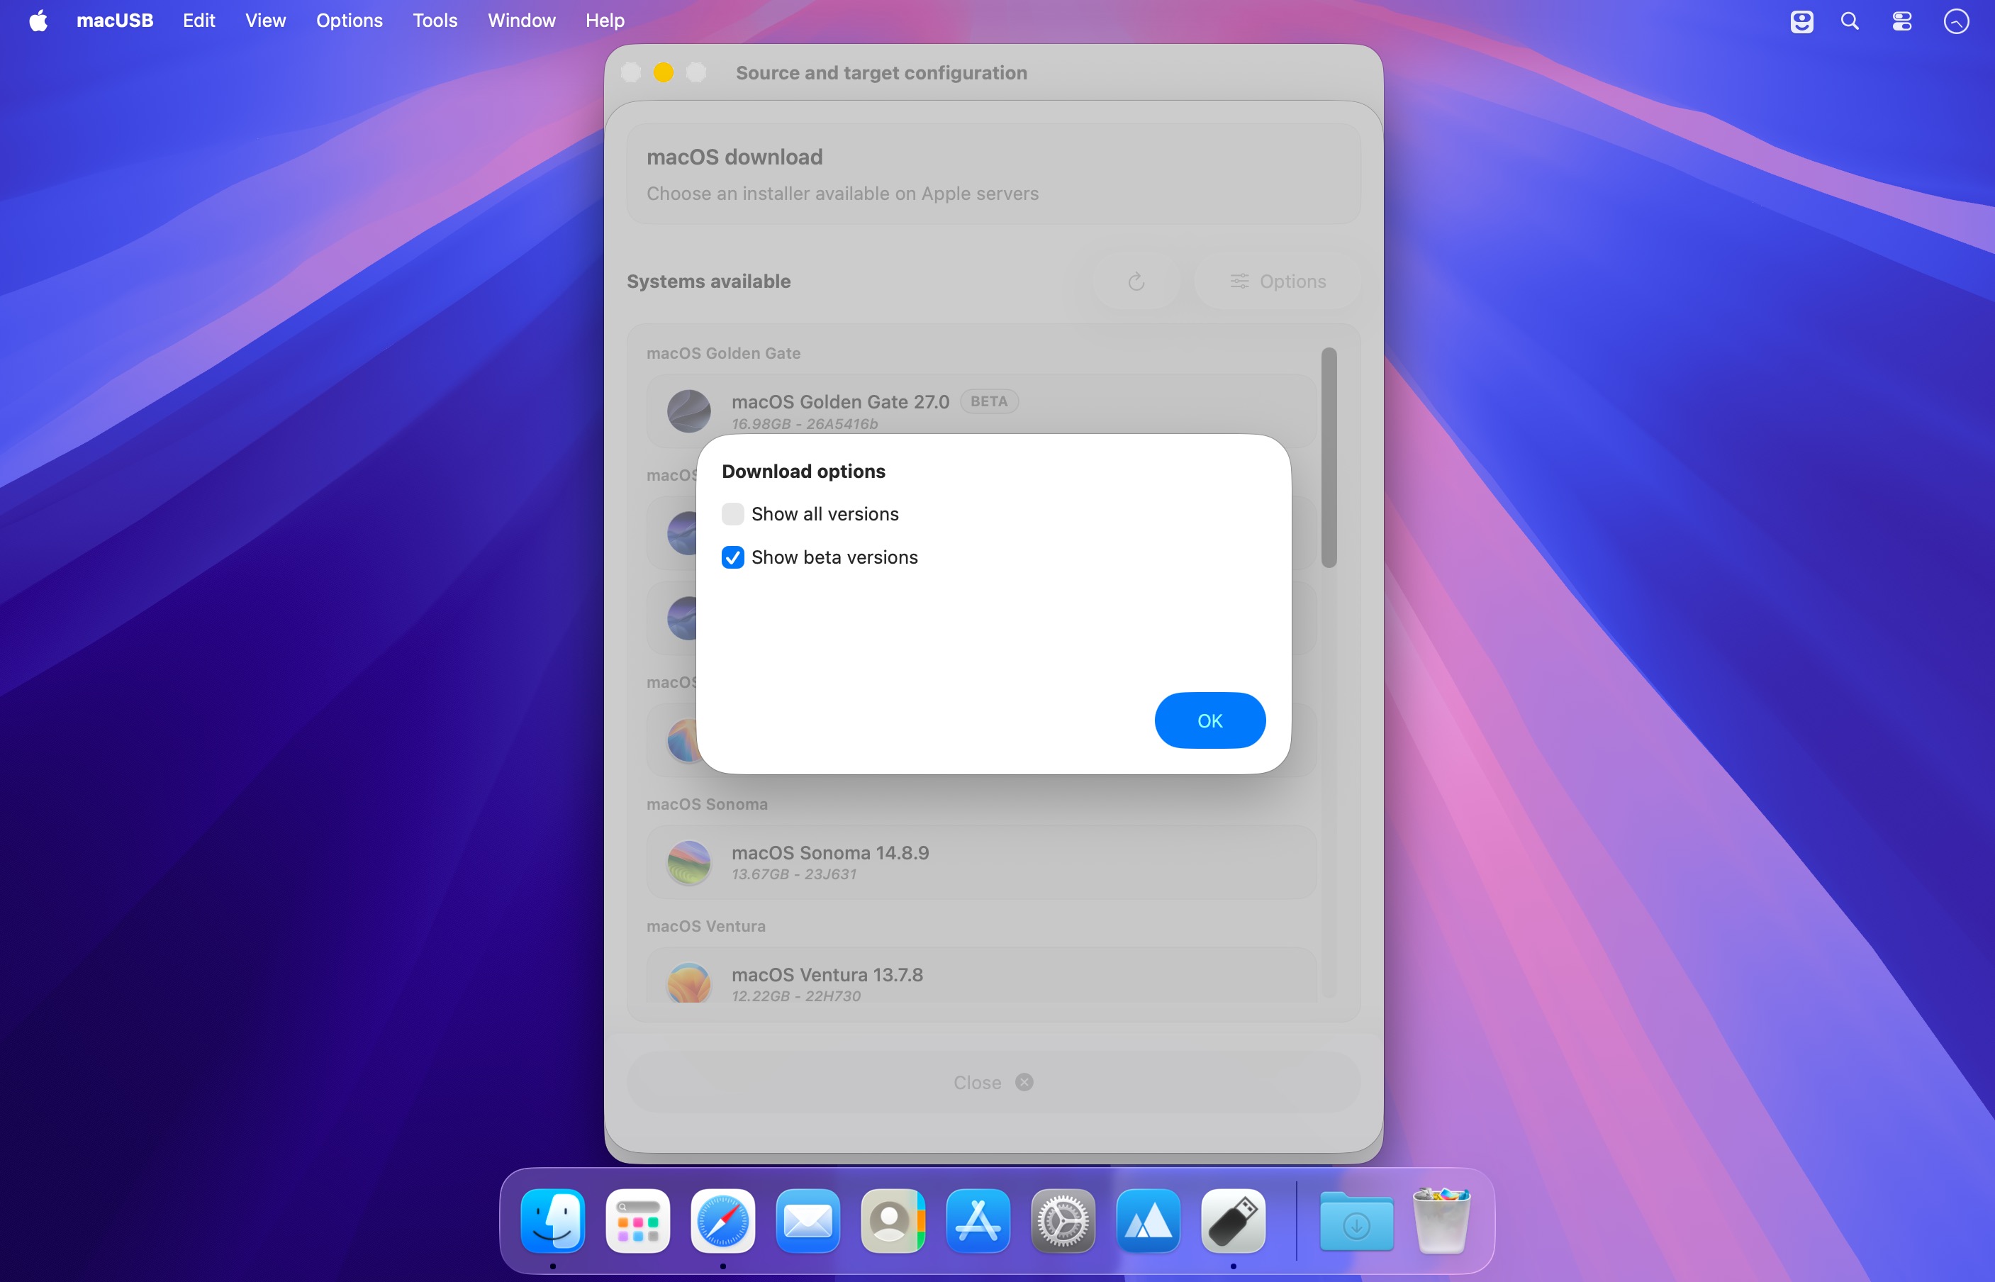Untick the Show beta versions checkbox
This screenshot has width=1995, height=1282.
[732, 557]
